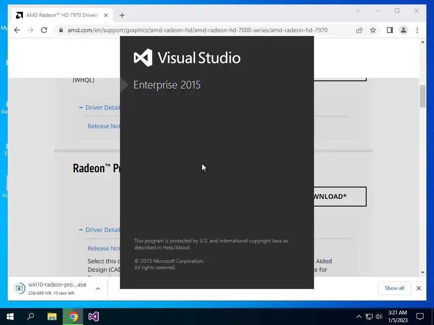Close the downloads bar
The height and width of the screenshot is (325, 434).
pyautogui.click(x=418, y=288)
